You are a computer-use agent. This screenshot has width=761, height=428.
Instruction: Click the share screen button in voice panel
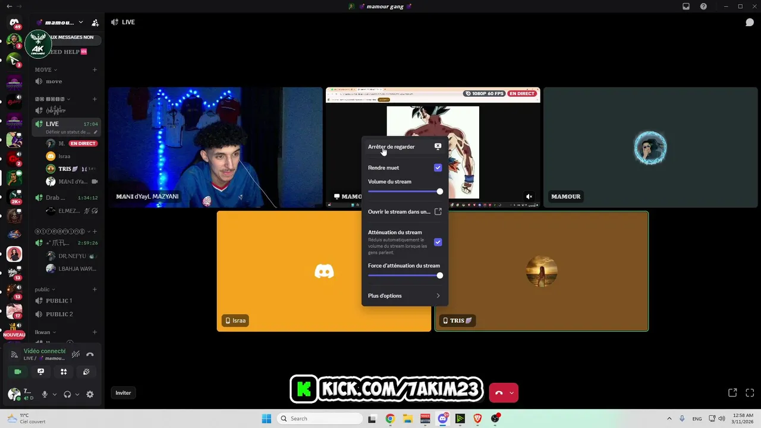40,372
